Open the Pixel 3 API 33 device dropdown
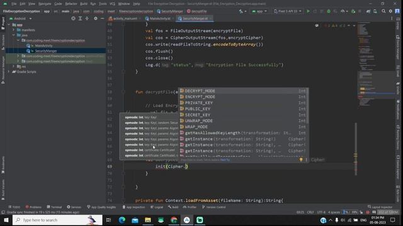The image size is (403, 226). 287,11
